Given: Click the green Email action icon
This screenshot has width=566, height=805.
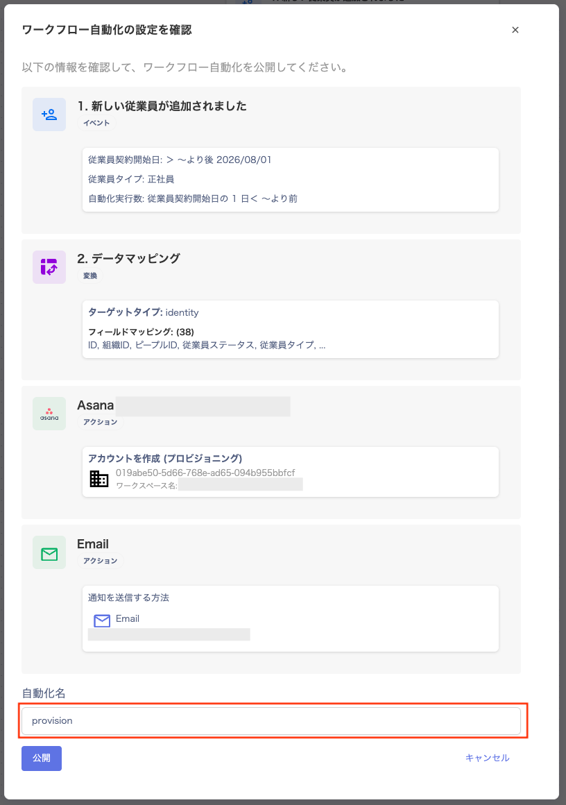Looking at the screenshot, I should 49,552.
